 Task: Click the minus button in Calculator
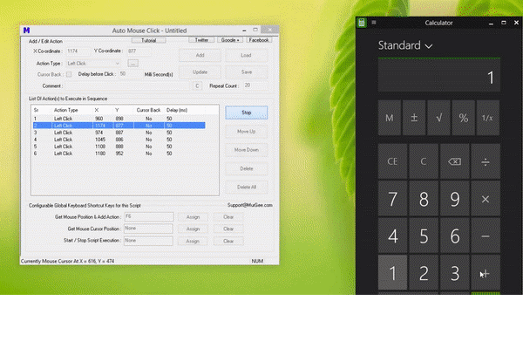click(486, 236)
